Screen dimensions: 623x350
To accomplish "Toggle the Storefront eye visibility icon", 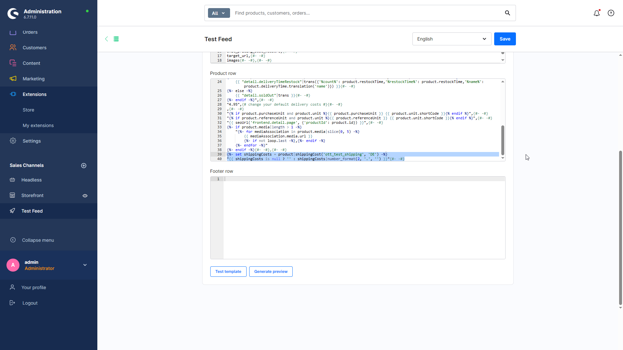I will click(x=85, y=196).
